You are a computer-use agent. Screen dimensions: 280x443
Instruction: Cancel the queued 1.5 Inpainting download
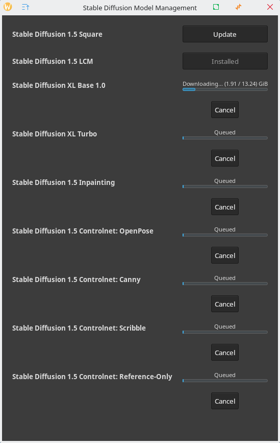(x=225, y=207)
